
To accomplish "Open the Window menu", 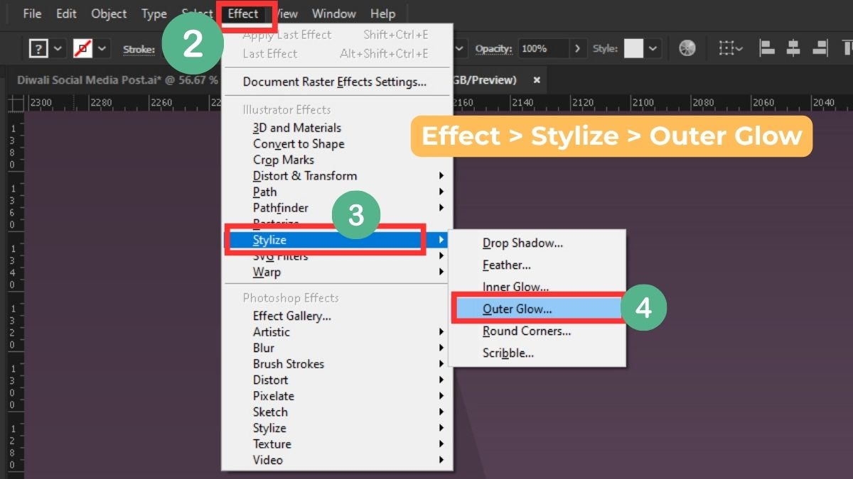I will 334,13.
